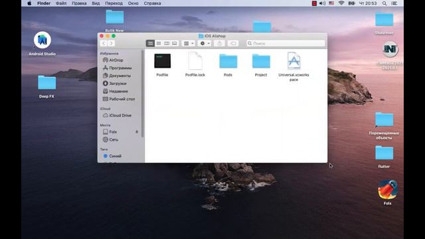Click the Share toolbar button
425x239 pixels.
point(220,43)
